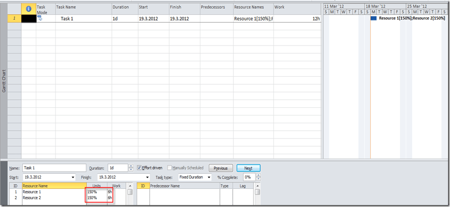The height and width of the screenshot is (207, 450).
Task: Check the Manually Scheduled checkbox
Action: click(x=170, y=168)
